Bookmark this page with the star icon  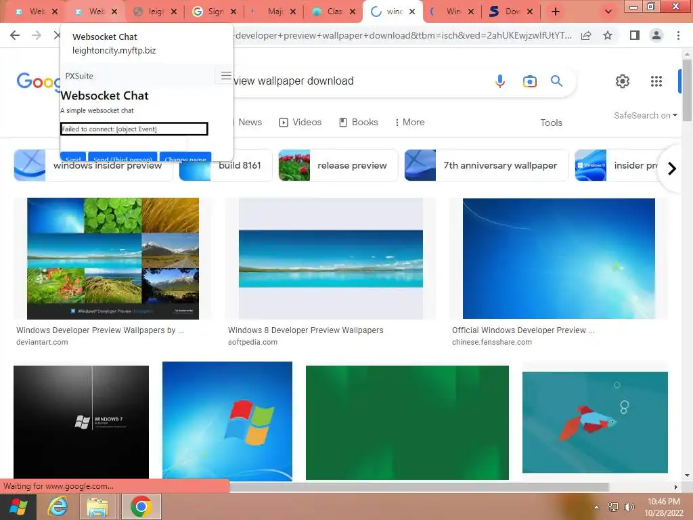(x=608, y=35)
